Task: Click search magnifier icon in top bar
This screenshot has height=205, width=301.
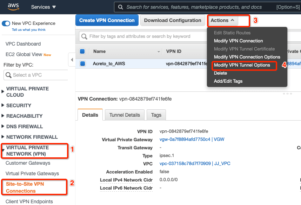Action: tap(121, 7)
